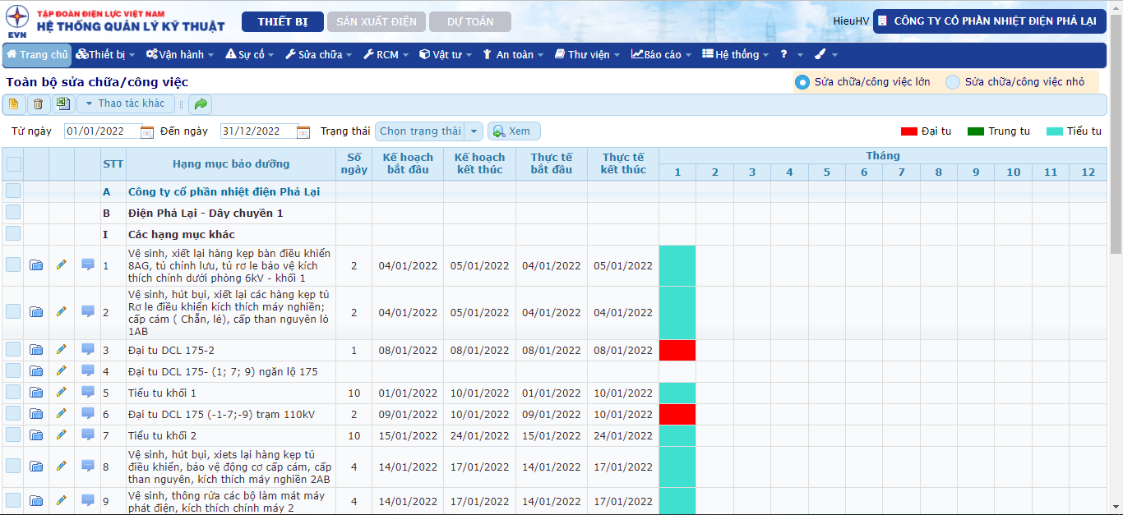Click the EVN logo
1123x515 pixels.
(16, 22)
